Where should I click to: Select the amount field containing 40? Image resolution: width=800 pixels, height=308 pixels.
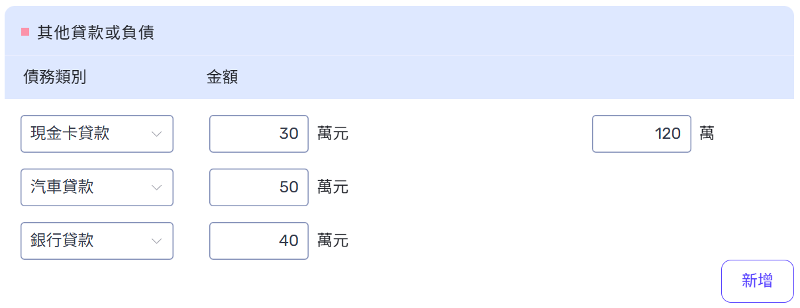[259, 241]
